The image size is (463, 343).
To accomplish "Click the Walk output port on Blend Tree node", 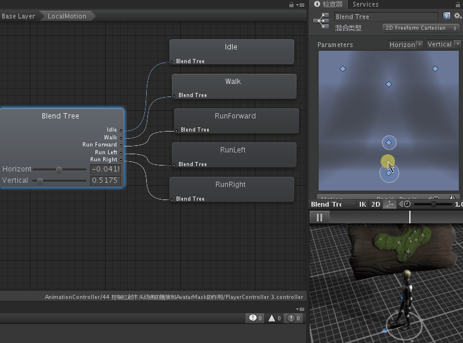I will 121,138.
